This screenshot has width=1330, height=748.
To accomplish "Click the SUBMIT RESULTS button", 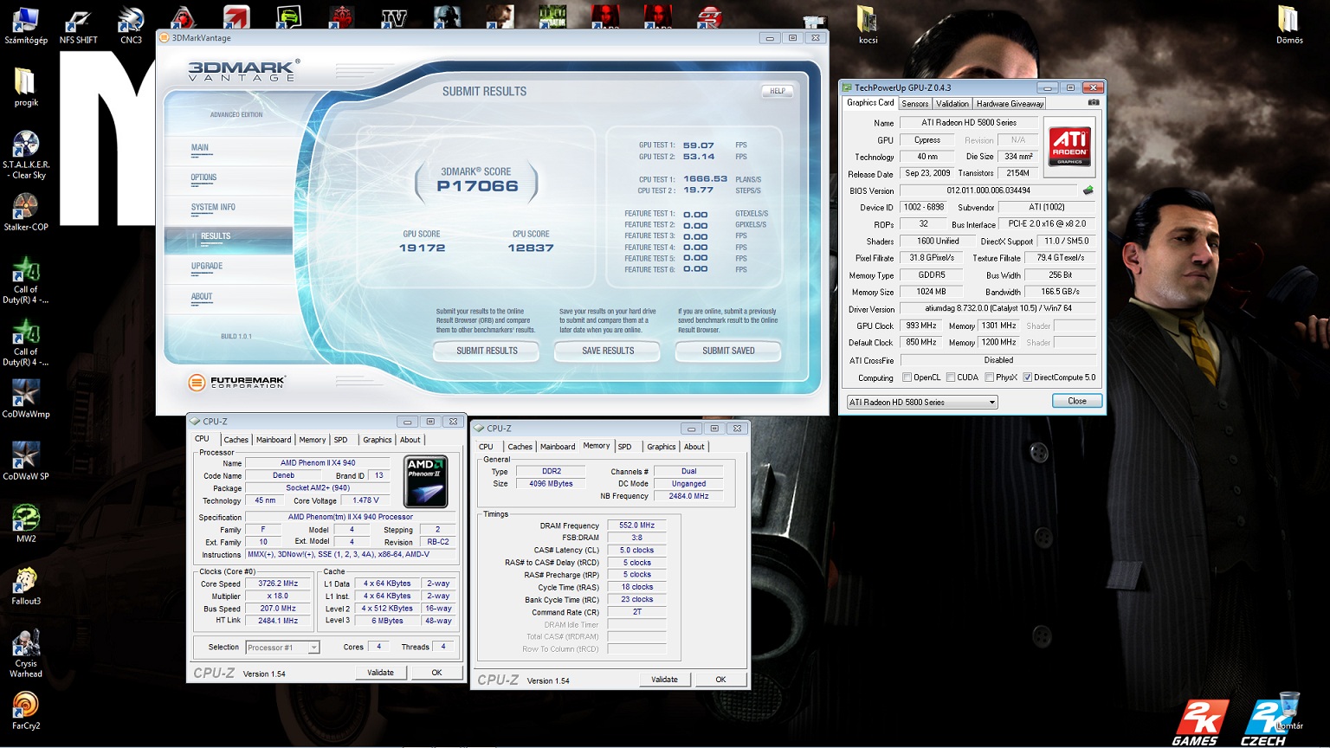I will coord(487,351).
